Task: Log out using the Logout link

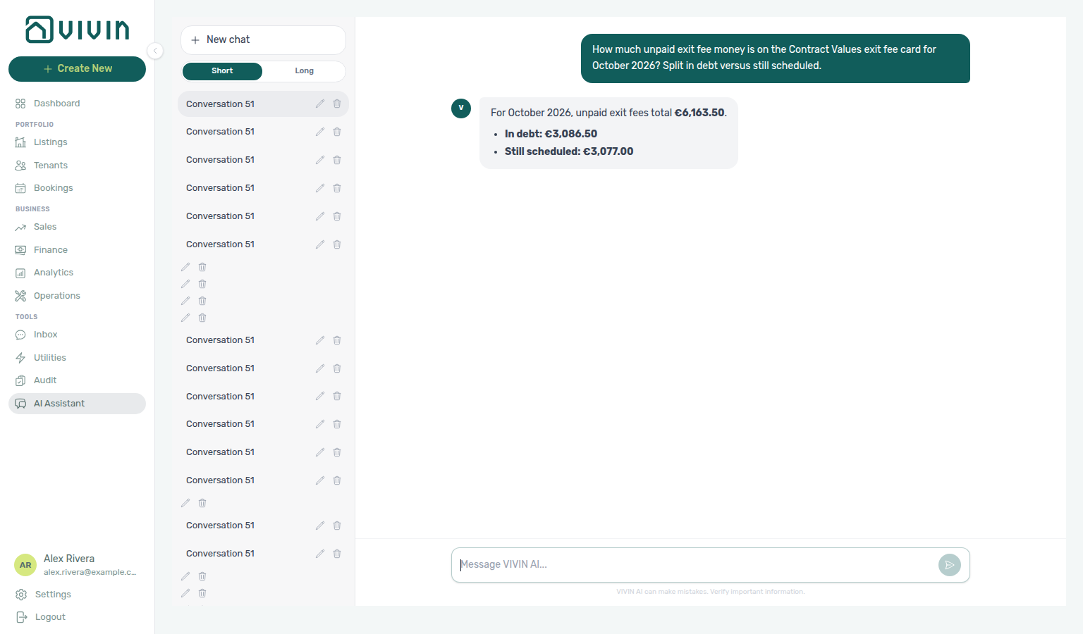Action: coord(77,617)
